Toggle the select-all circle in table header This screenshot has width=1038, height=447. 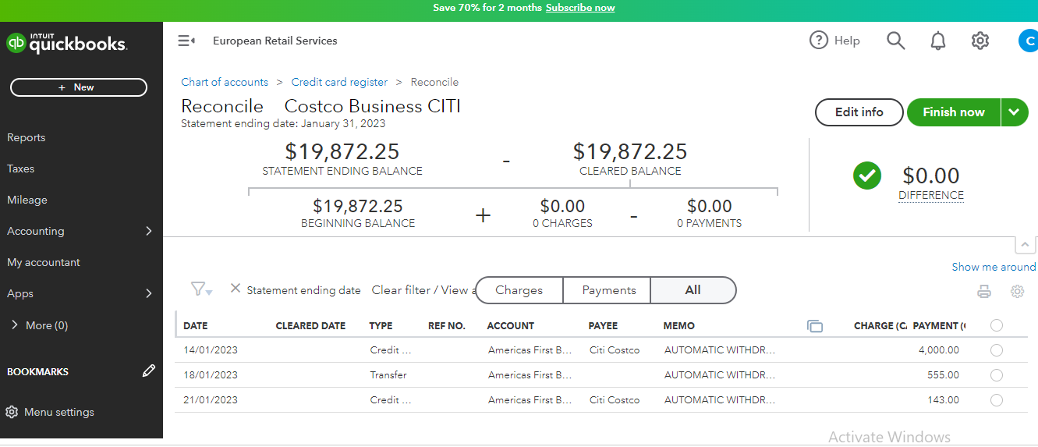pos(996,325)
